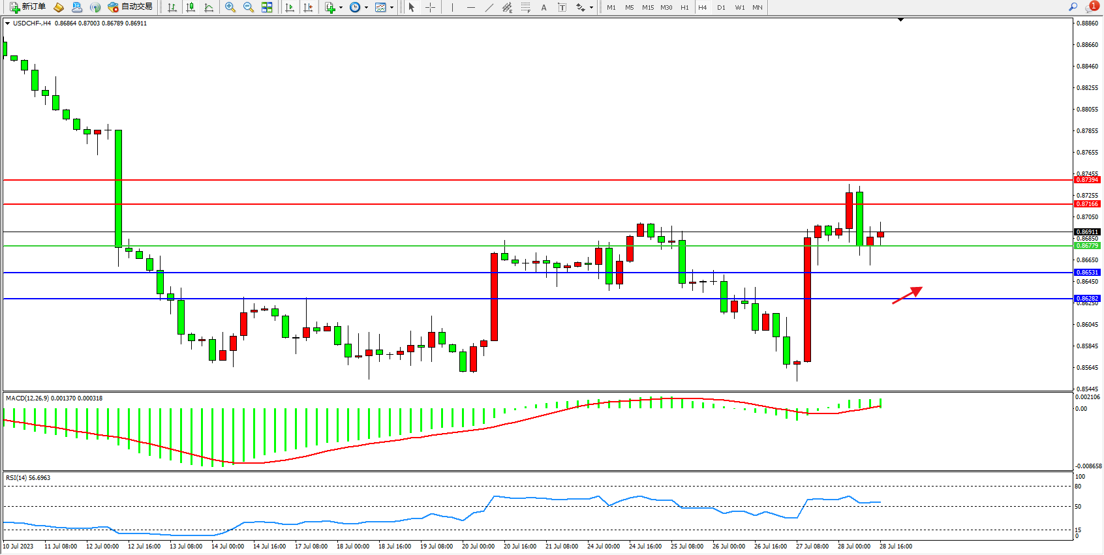This screenshot has width=1104, height=555.
Task: Switch to the M15 timeframe
Action: coord(647,8)
